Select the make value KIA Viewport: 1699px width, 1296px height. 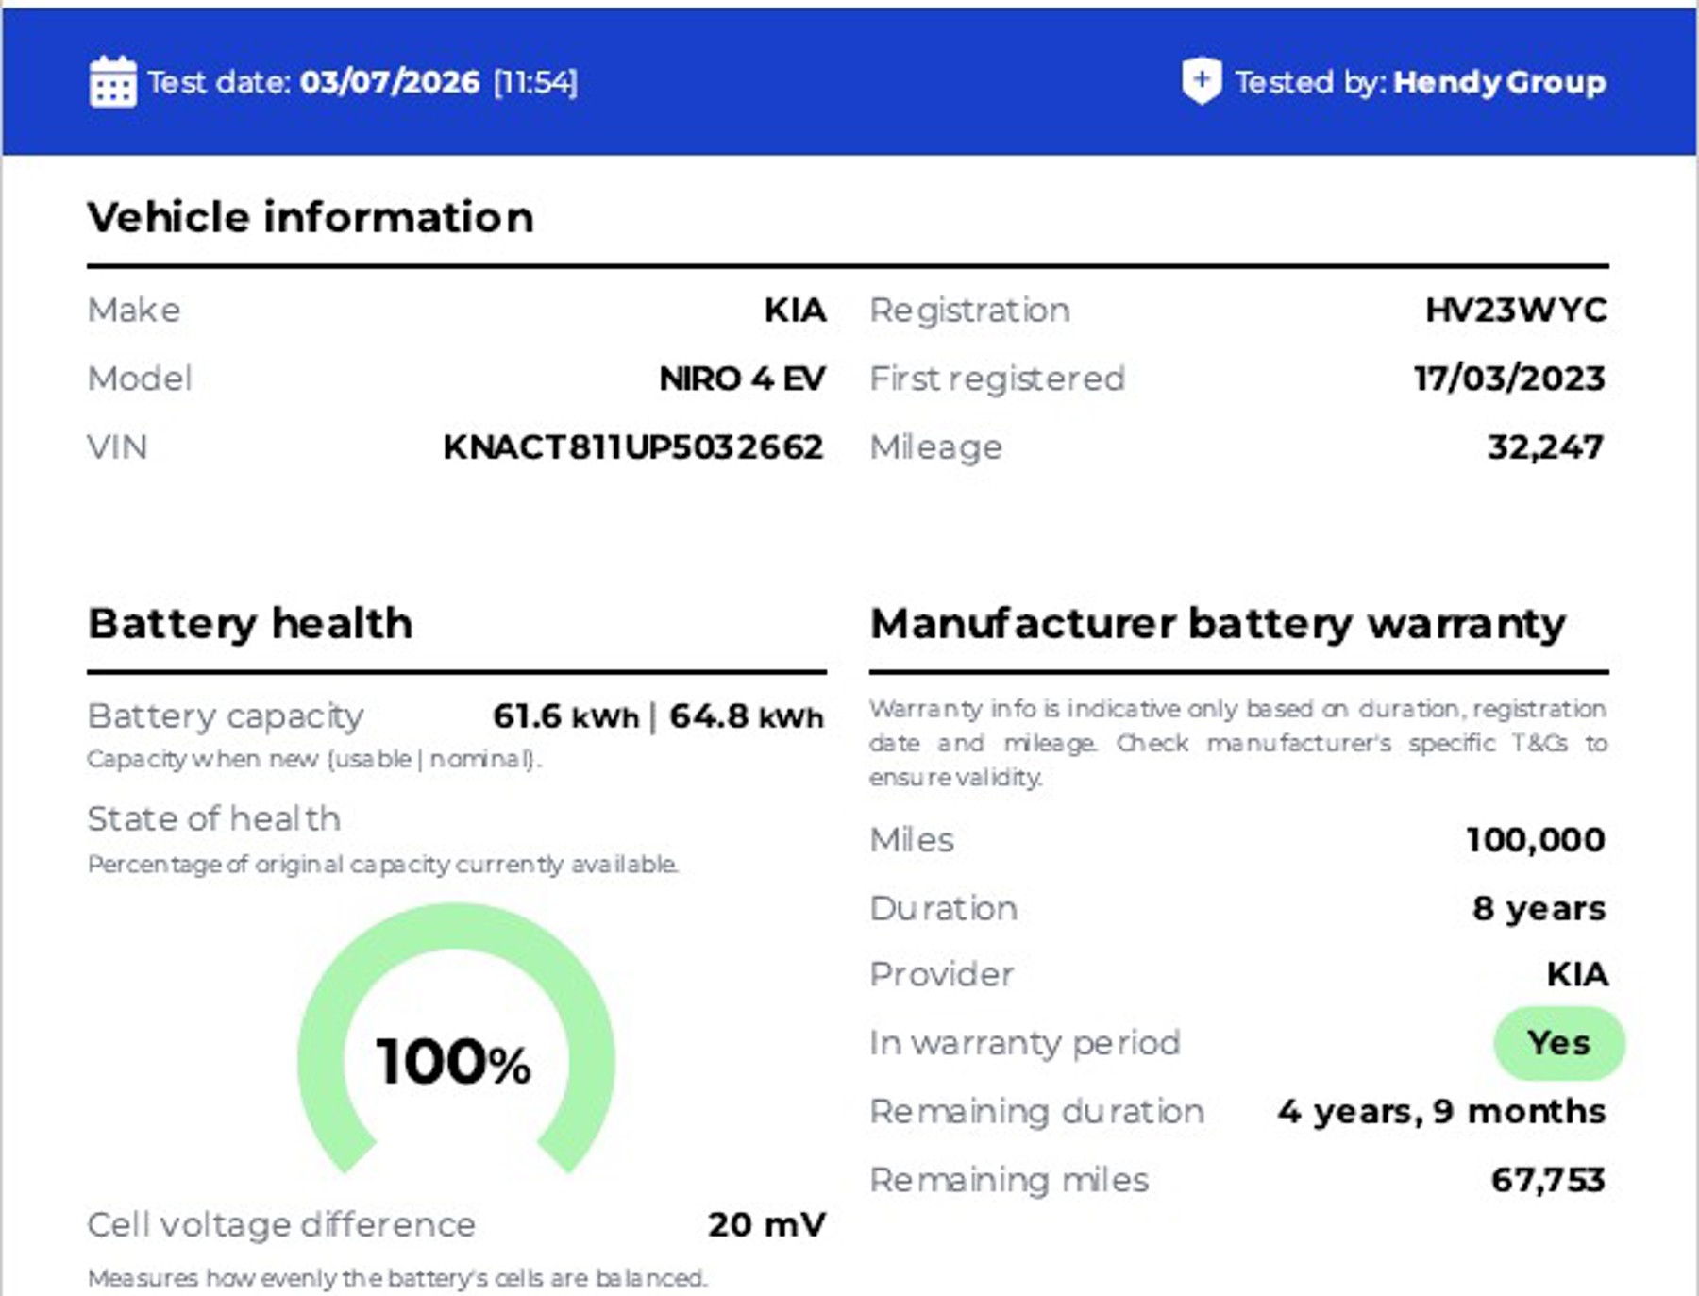(x=795, y=310)
